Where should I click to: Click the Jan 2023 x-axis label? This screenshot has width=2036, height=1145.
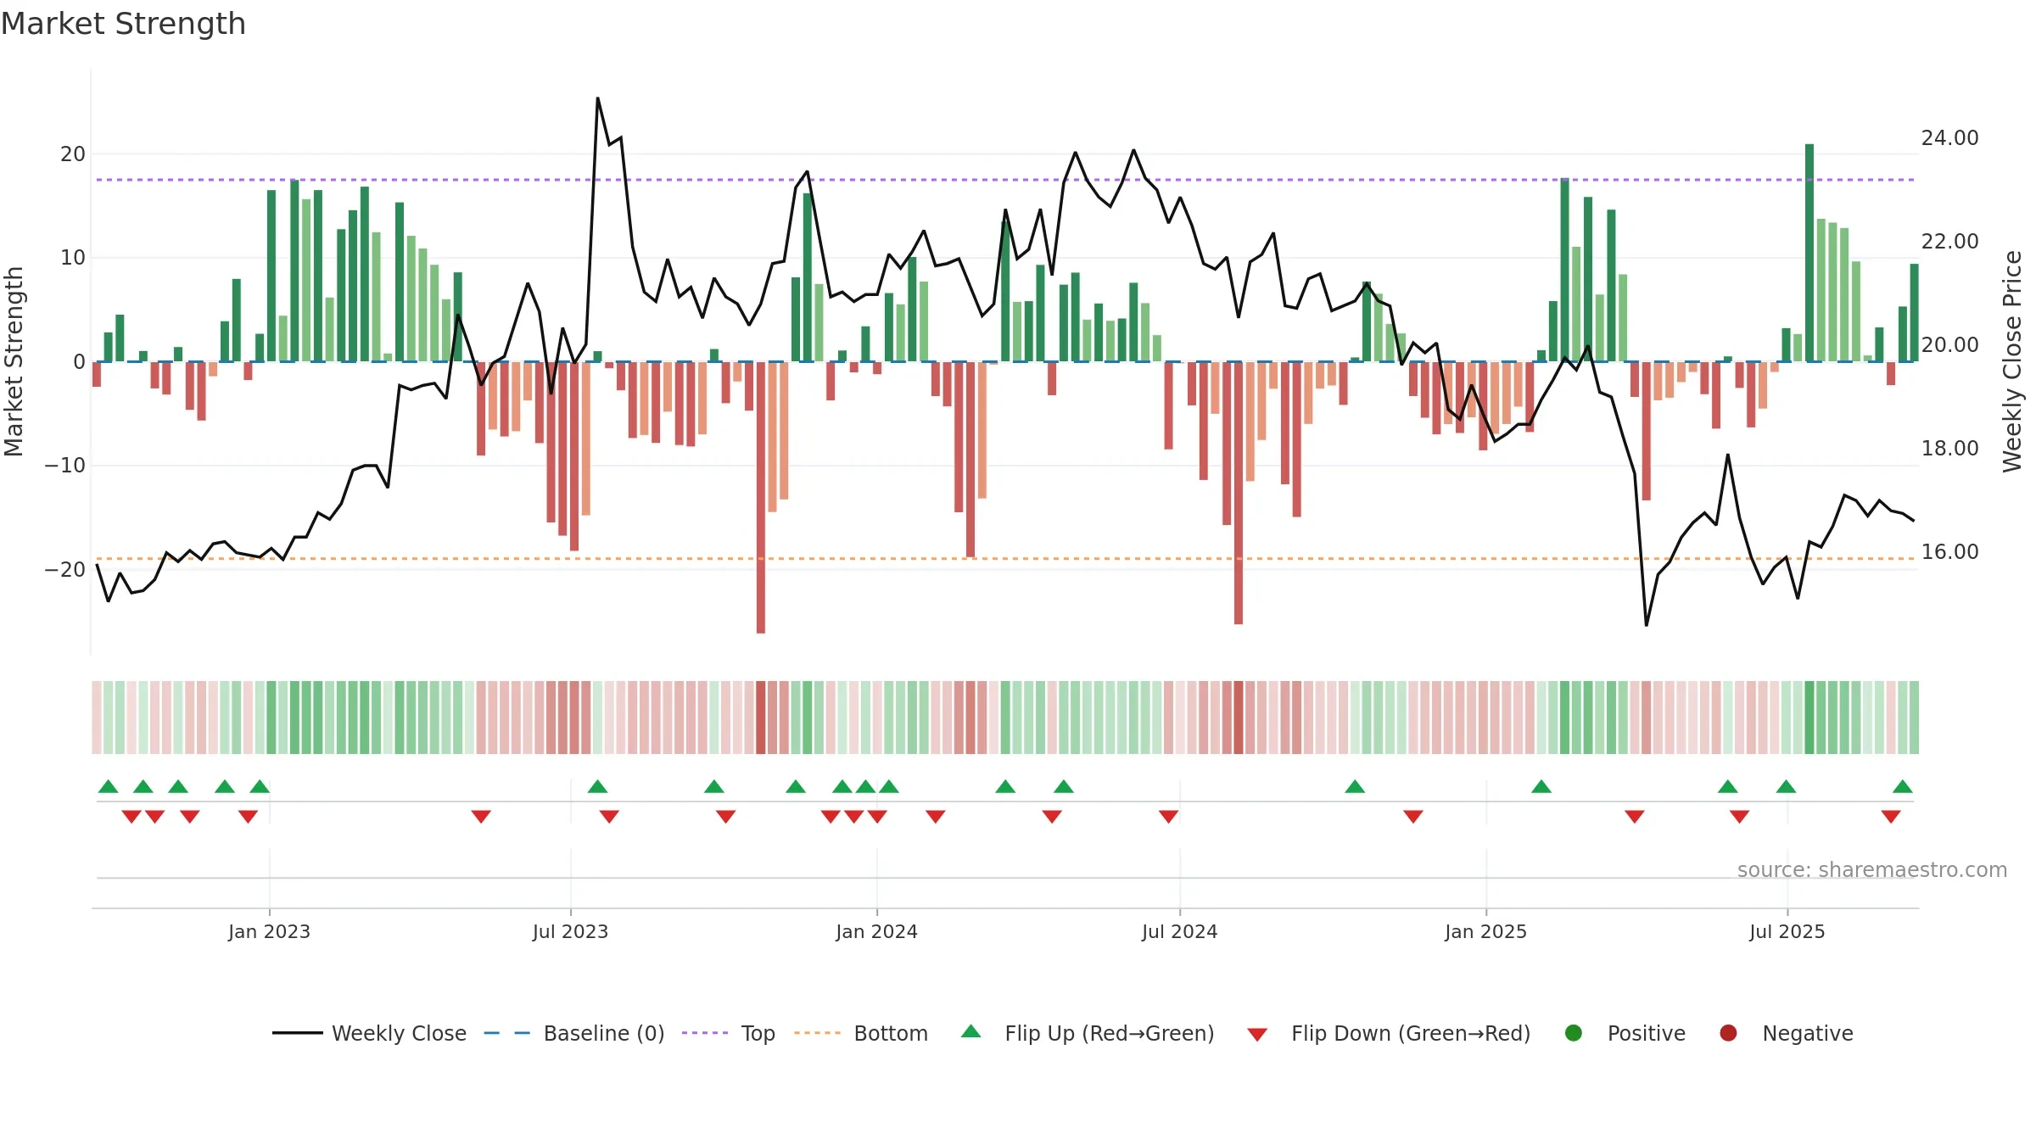(269, 932)
